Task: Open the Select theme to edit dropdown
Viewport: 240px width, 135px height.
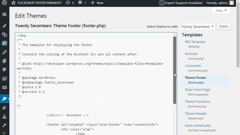Action: pos(197,27)
